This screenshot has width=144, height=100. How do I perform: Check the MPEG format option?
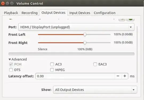(x=52, y=70)
